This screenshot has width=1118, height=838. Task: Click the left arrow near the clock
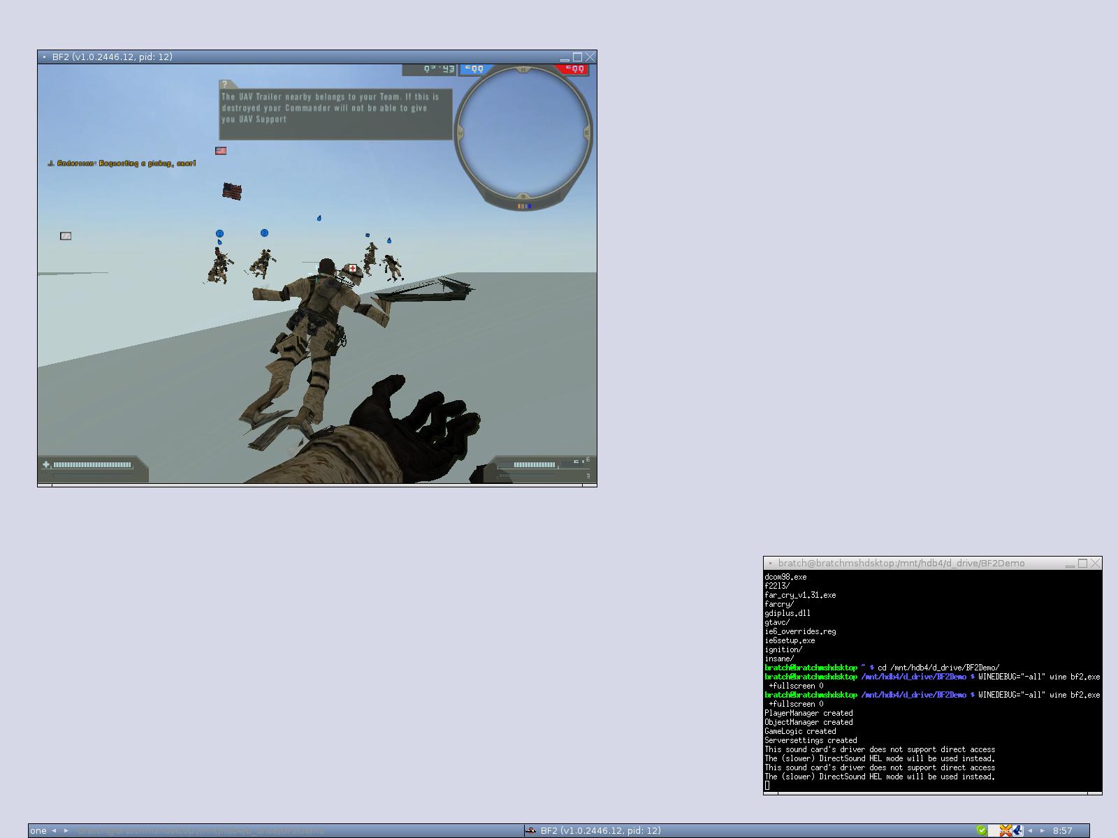(x=1030, y=831)
